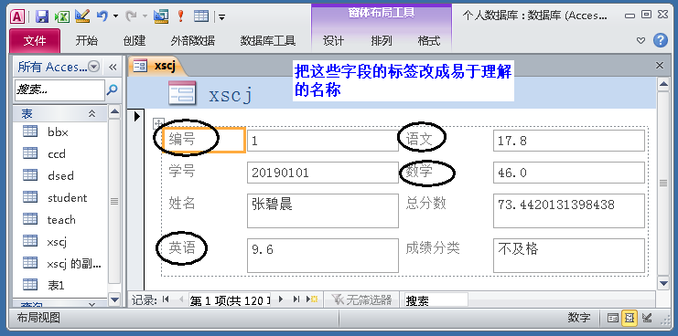Switch to the 格式 tab
678x336 pixels.
point(428,41)
